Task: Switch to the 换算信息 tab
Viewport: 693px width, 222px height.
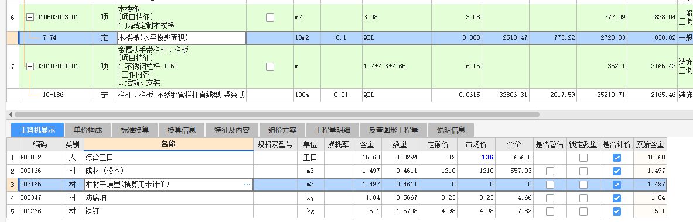Action: [x=182, y=130]
